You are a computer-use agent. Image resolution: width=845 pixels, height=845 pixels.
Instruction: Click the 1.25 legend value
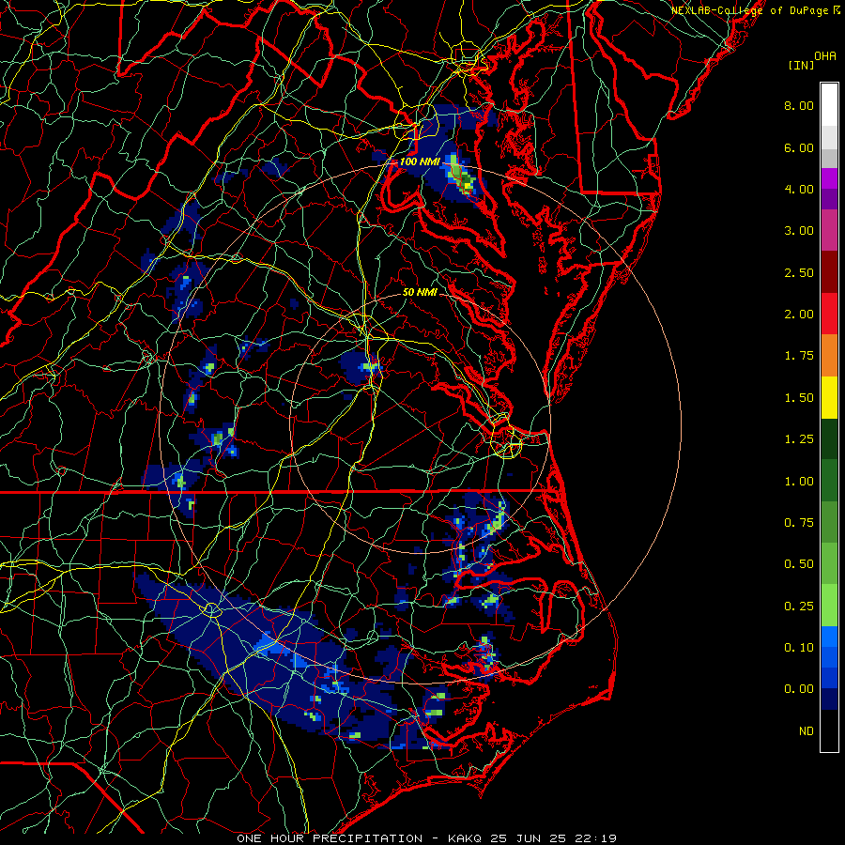pyautogui.click(x=799, y=439)
